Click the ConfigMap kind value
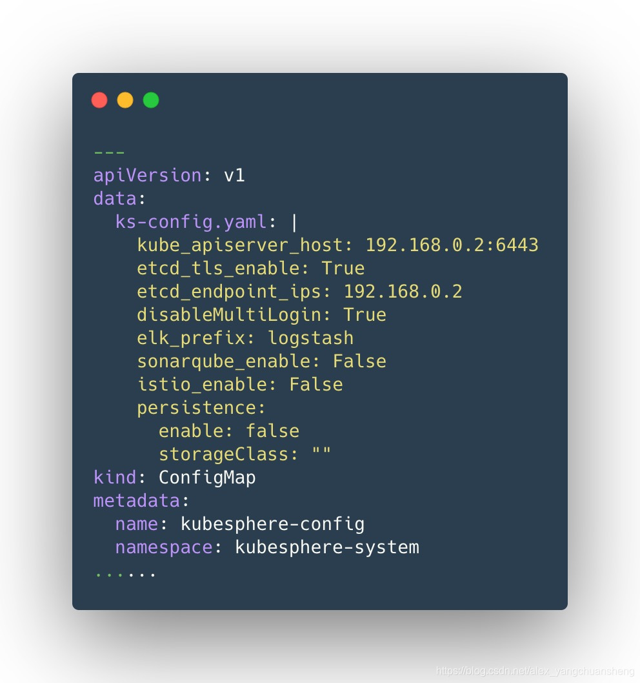 tap(207, 478)
